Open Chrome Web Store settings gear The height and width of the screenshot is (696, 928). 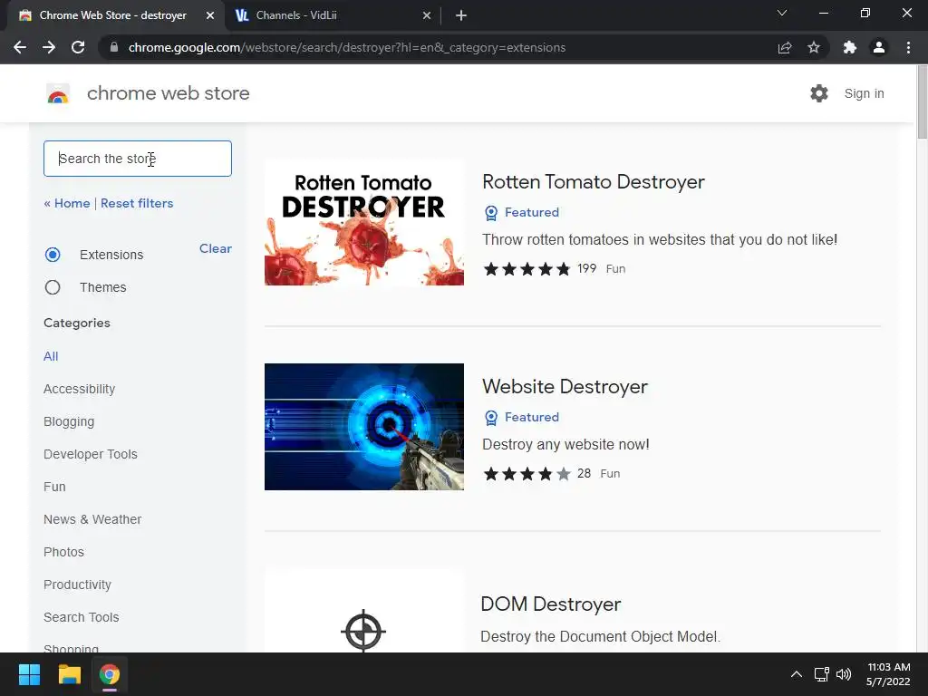click(819, 93)
